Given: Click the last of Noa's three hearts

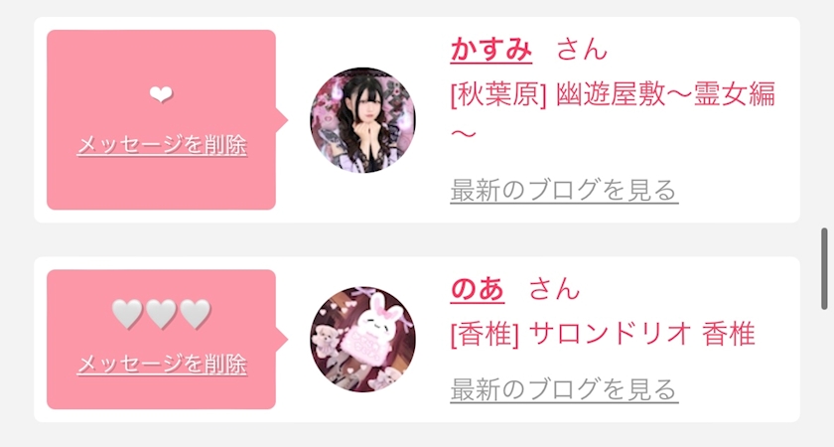Looking at the screenshot, I should coord(196,314).
